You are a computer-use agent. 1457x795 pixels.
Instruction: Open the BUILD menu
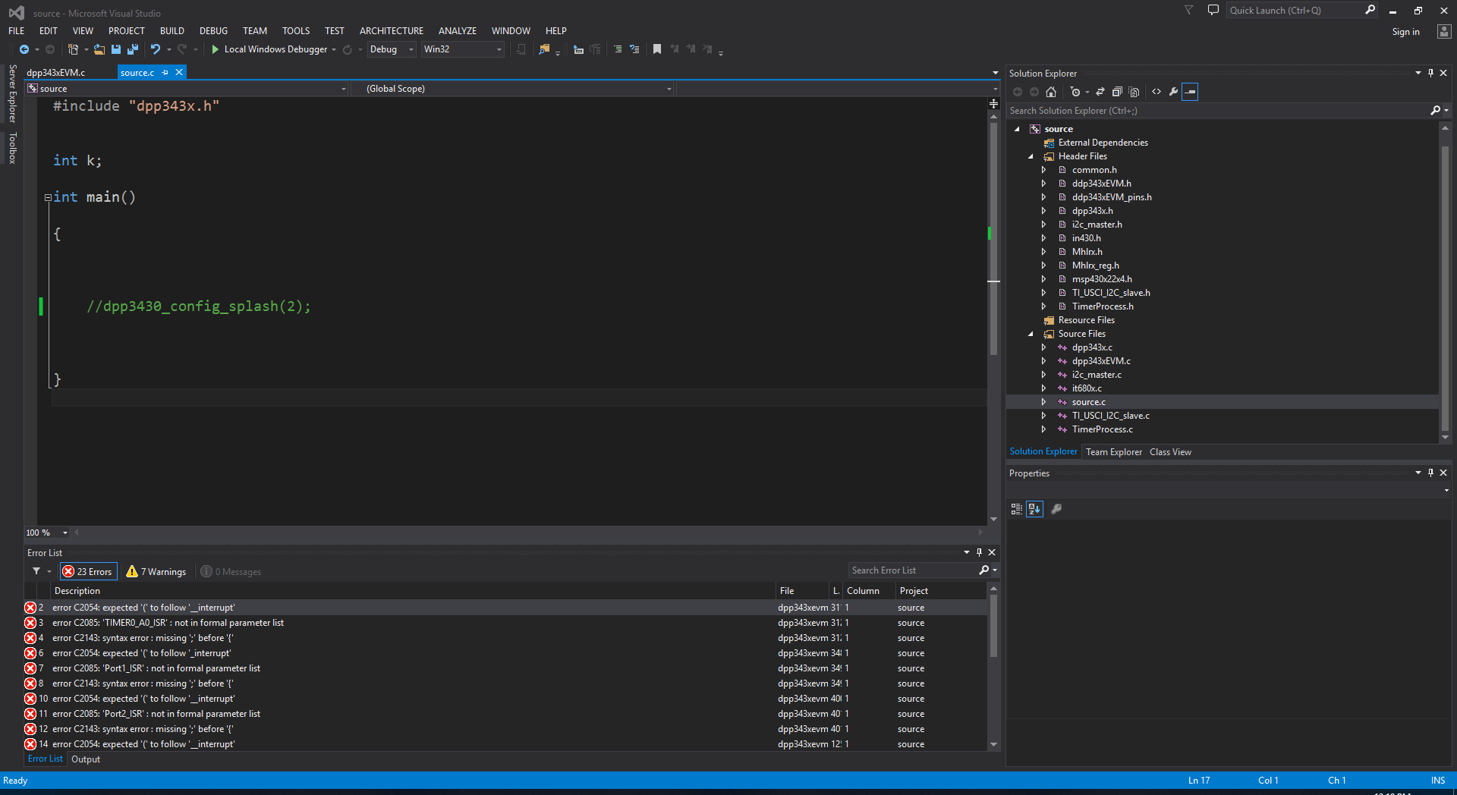[x=172, y=31]
